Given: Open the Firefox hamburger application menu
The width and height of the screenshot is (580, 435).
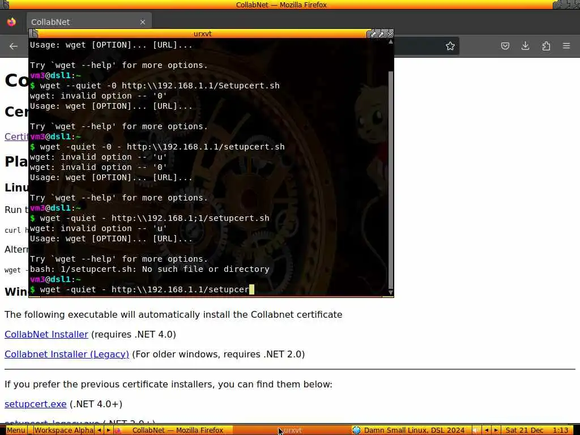Looking at the screenshot, I should pyautogui.click(x=566, y=46).
